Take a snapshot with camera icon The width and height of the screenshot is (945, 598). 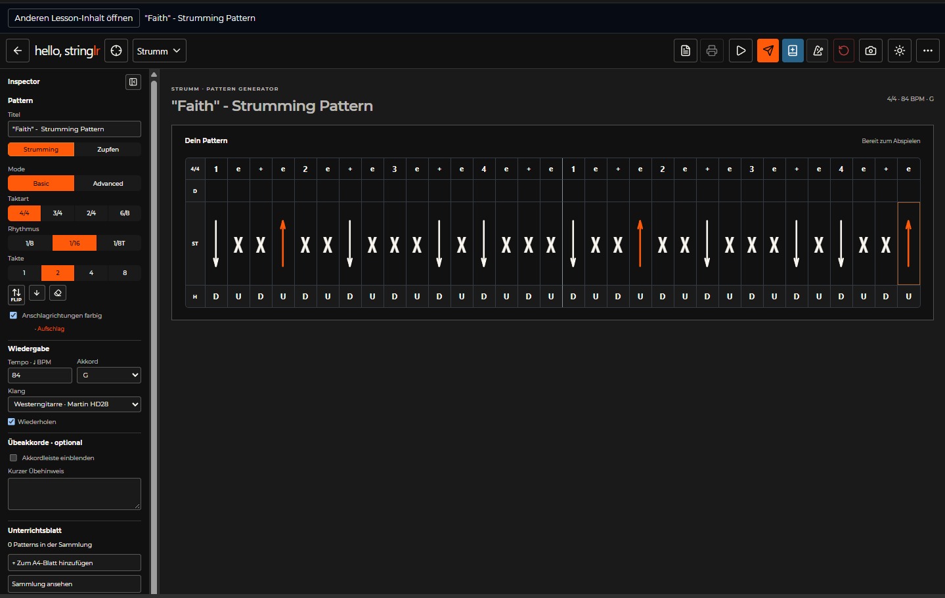(871, 51)
